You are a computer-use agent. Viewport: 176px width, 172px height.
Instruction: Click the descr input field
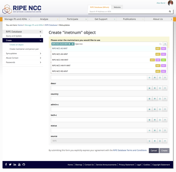click(x=99, y=88)
